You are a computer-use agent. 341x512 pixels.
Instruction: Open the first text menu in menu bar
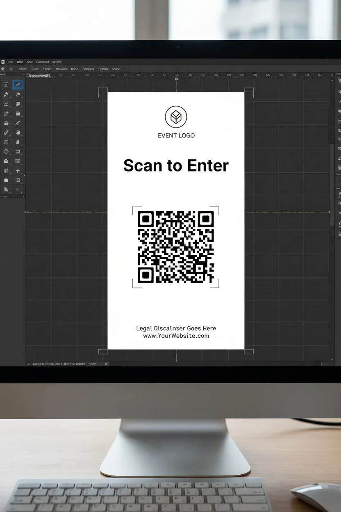11,62
